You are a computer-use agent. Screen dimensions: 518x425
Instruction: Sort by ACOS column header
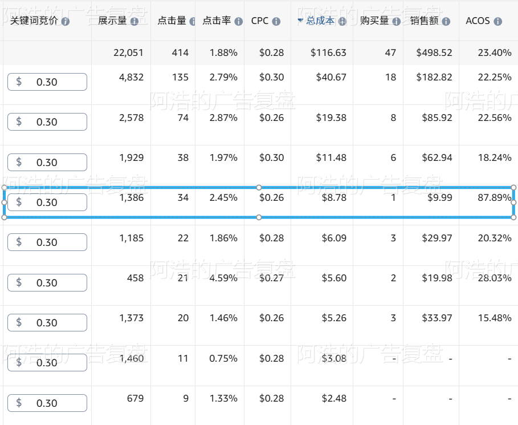point(478,21)
